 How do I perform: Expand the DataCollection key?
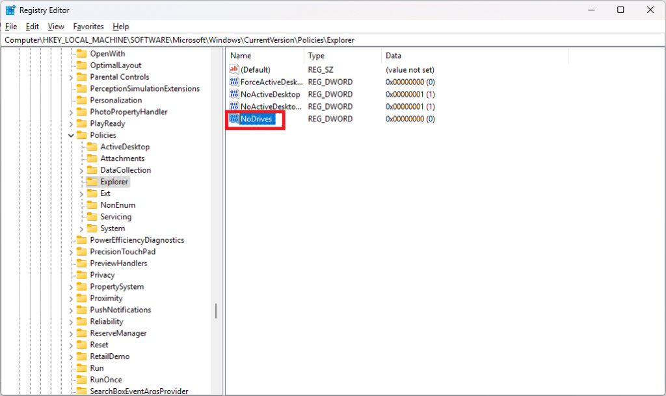click(x=81, y=170)
